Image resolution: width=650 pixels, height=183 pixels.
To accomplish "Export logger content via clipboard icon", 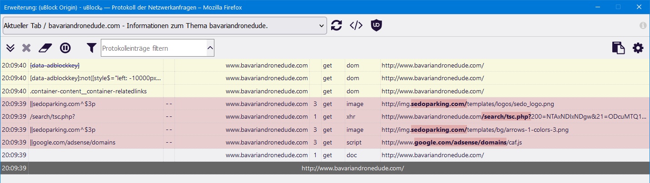I will click(618, 48).
